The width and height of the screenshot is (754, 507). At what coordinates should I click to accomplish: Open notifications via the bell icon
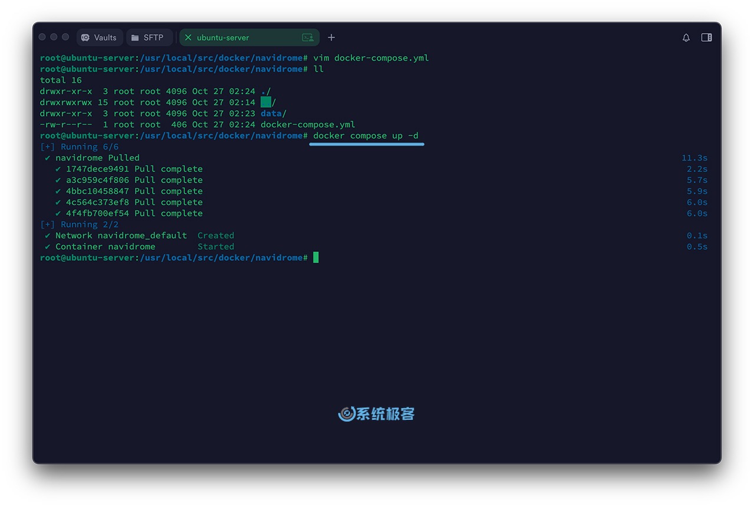pos(686,38)
